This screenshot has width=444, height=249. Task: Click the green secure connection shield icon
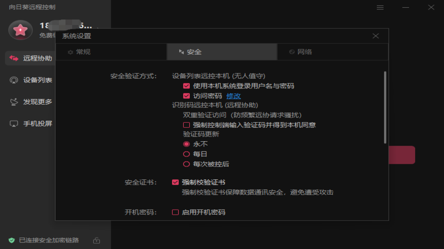coord(11,240)
